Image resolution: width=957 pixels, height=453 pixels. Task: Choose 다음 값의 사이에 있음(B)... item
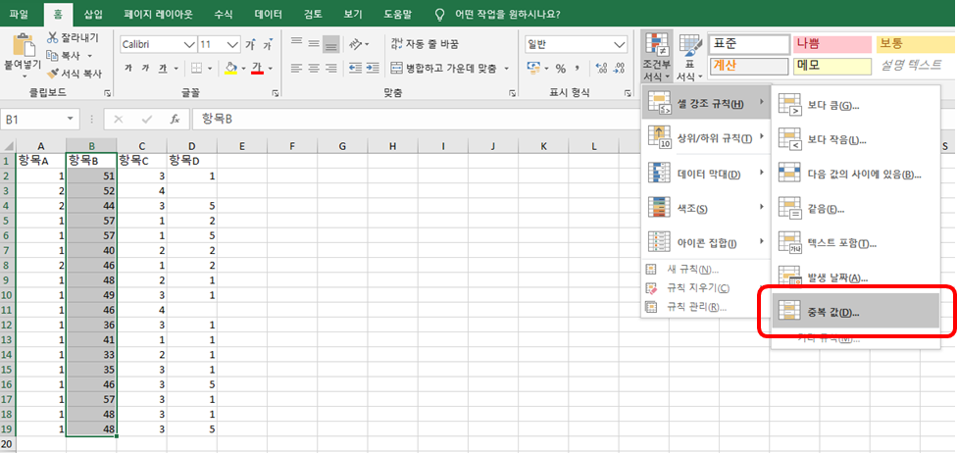855,175
